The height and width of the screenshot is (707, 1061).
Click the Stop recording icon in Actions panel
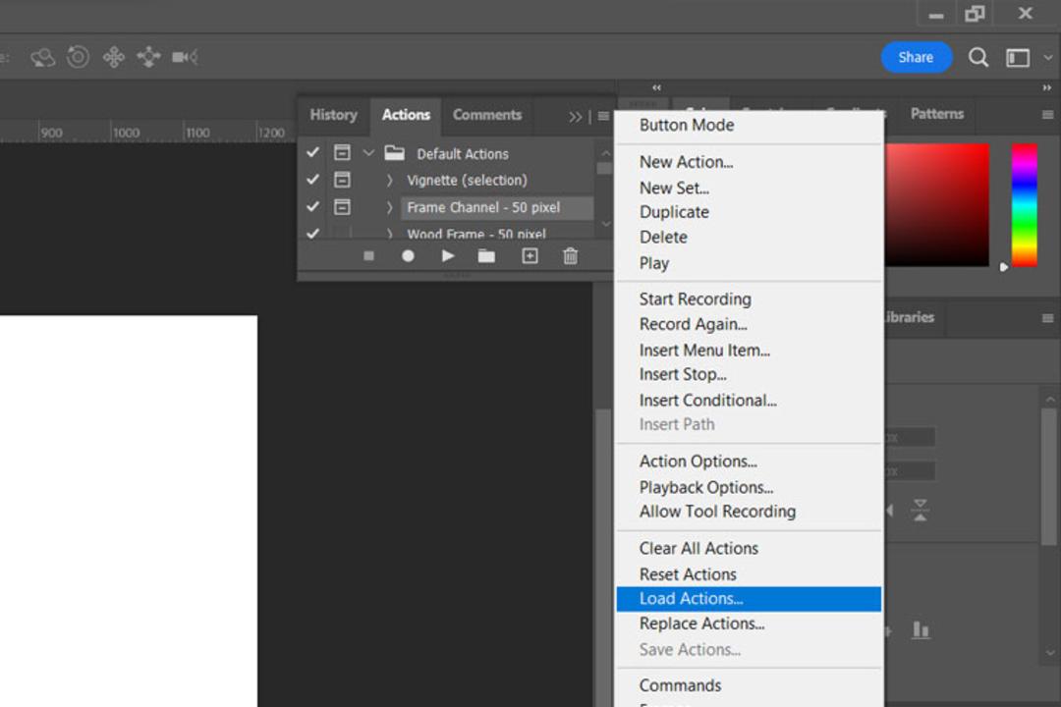point(368,255)
